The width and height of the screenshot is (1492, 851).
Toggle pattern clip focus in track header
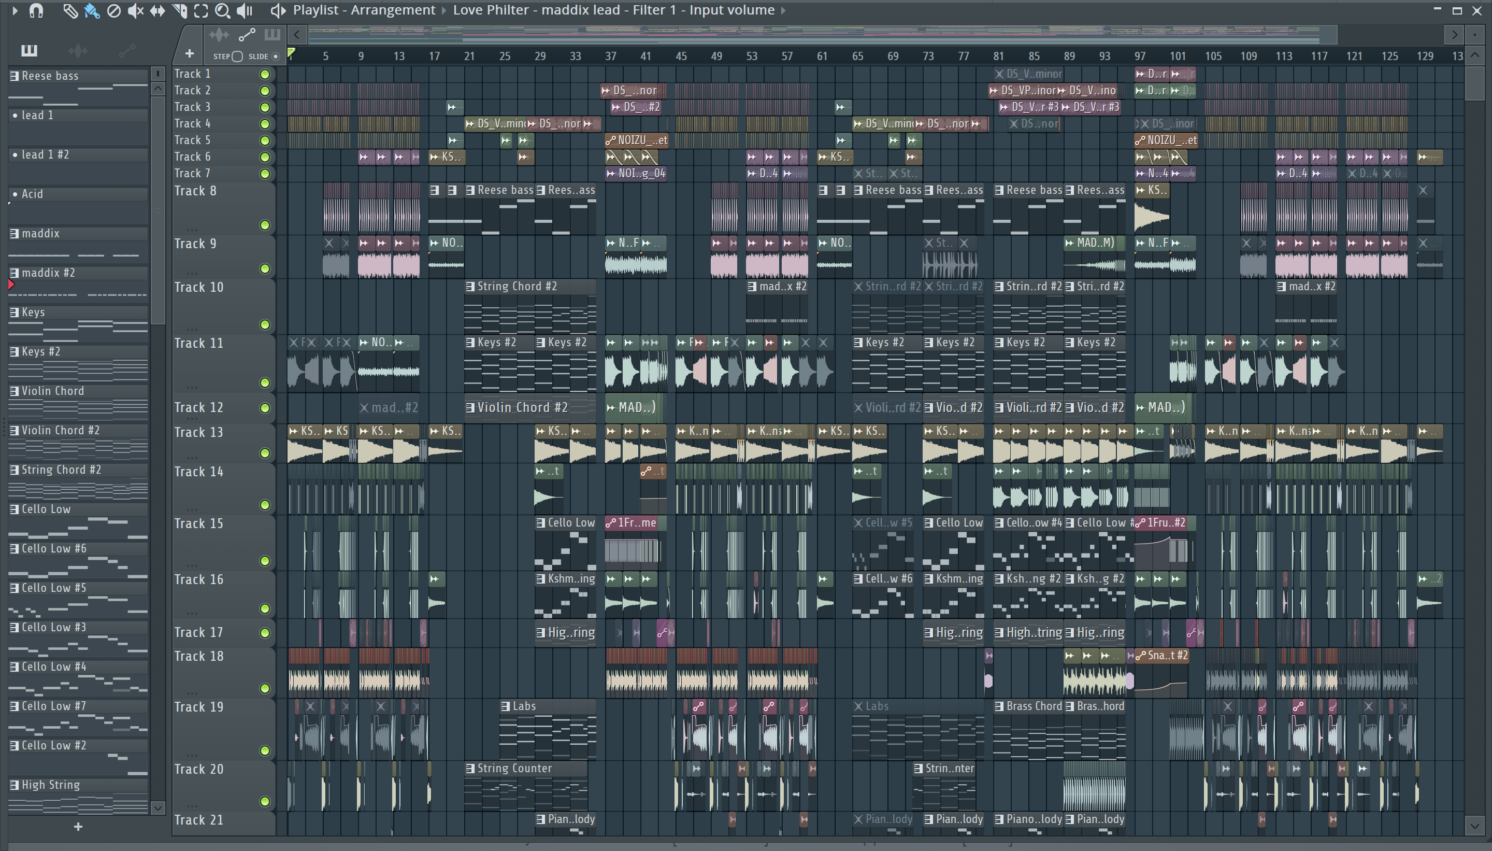pos(272,35)
